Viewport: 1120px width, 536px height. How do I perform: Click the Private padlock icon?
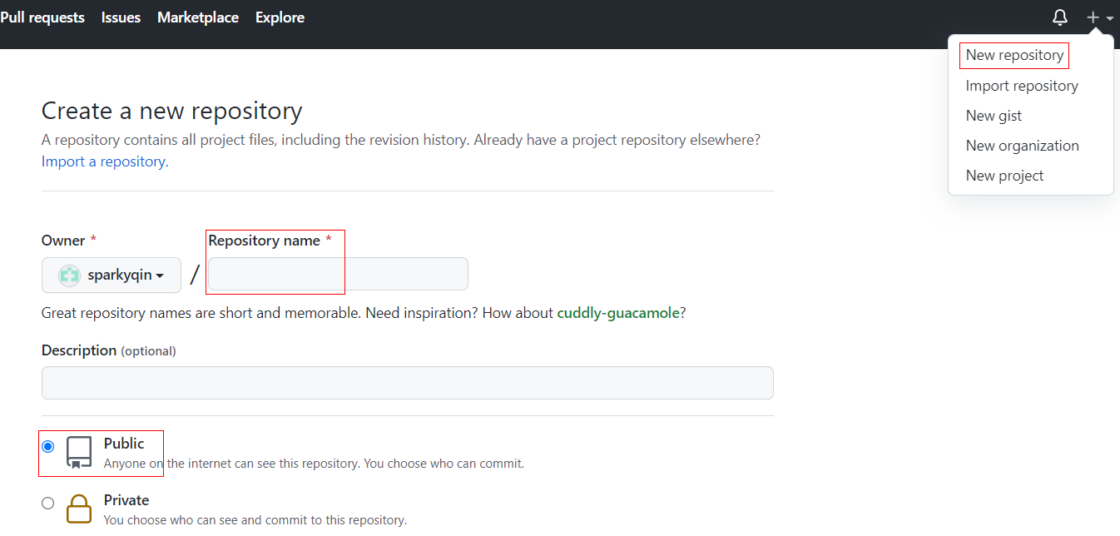tap(79, 509)
